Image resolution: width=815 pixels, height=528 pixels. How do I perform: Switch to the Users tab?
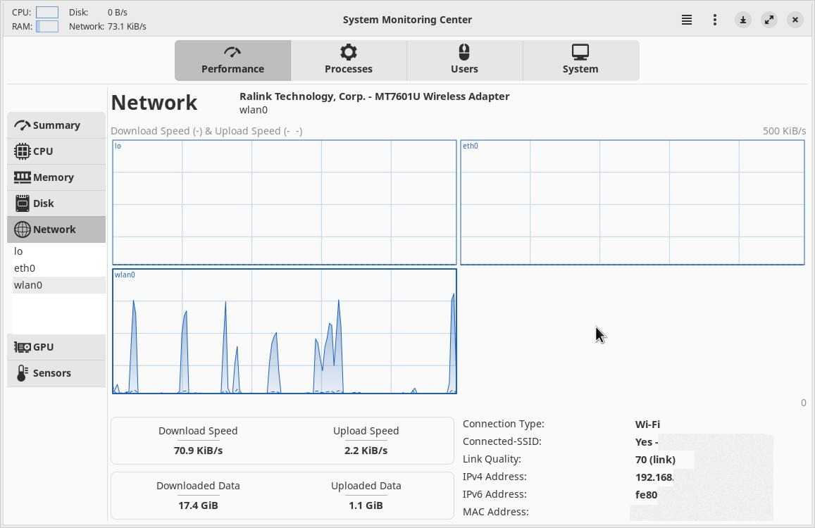pos(464,61)
